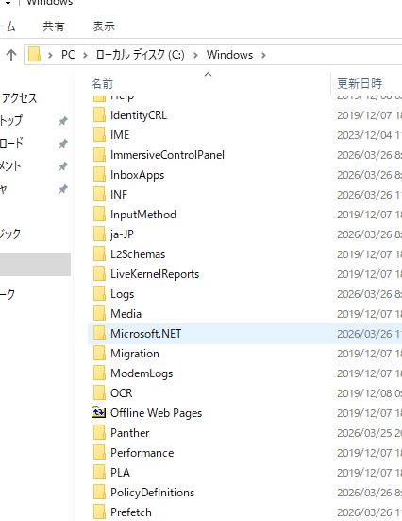Select the Microsoft.NET folder name

pyautogui.click(x=146, y=333)
